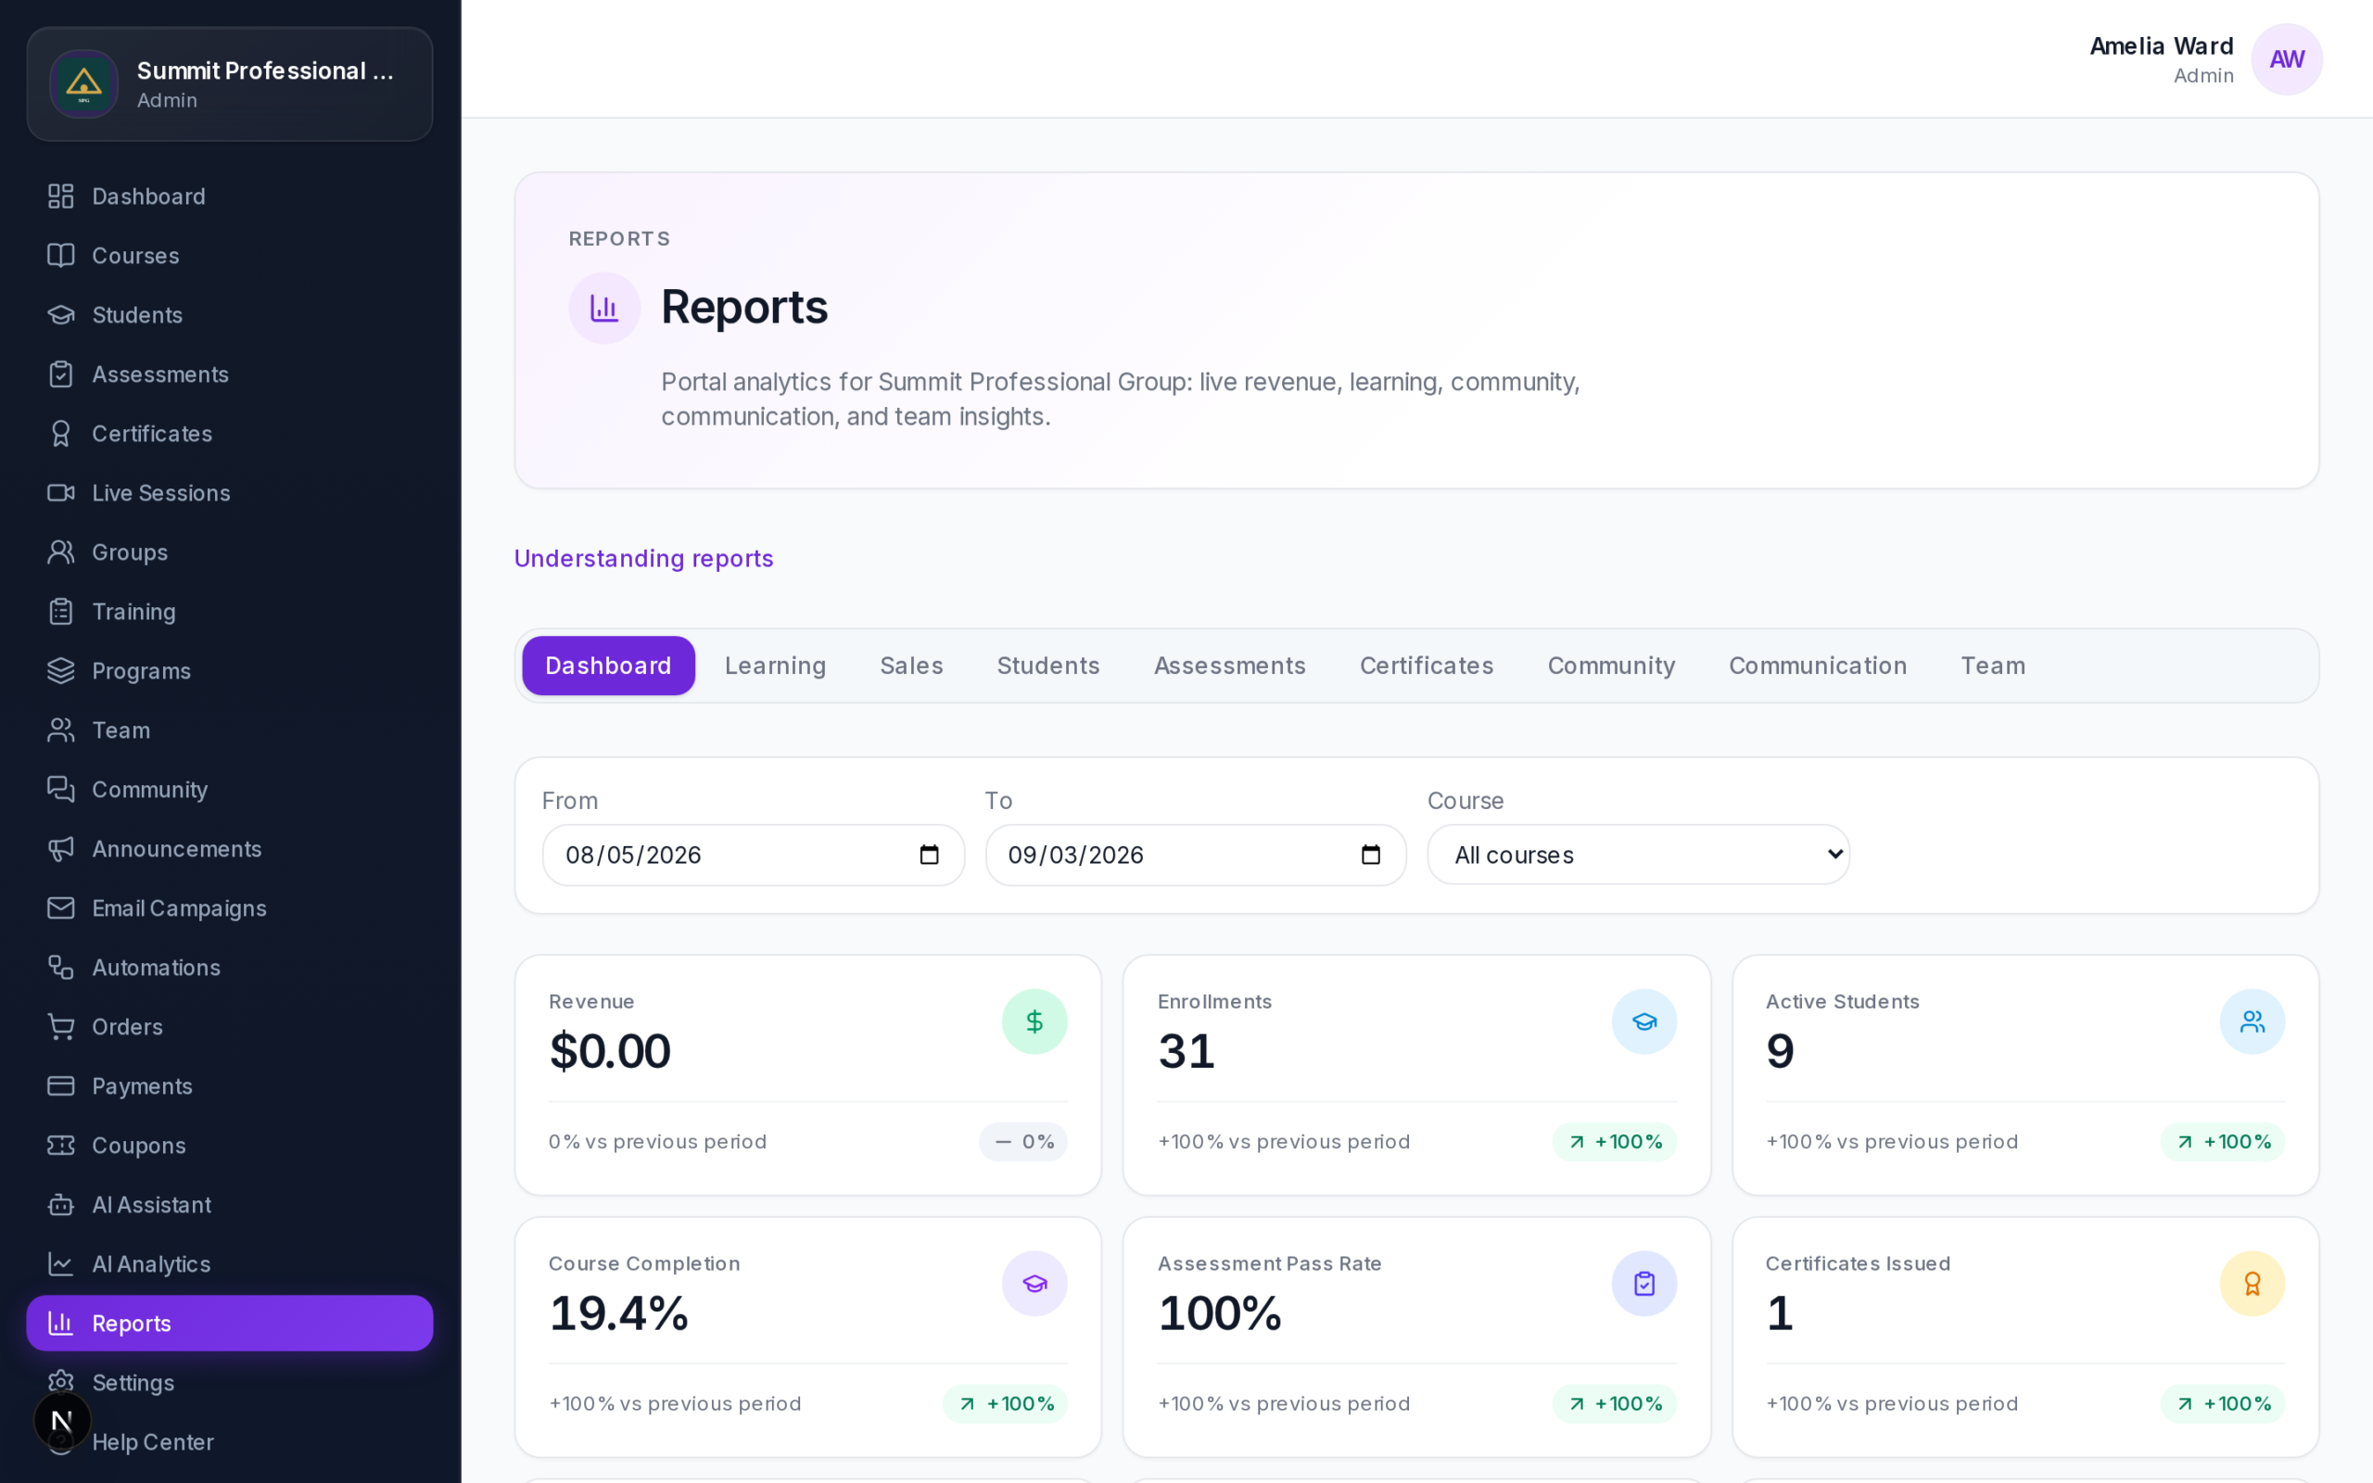Open Dashboard in the sidebar
The height and width of the screenshot is (1483, 2373).
[x=230, y=196]
